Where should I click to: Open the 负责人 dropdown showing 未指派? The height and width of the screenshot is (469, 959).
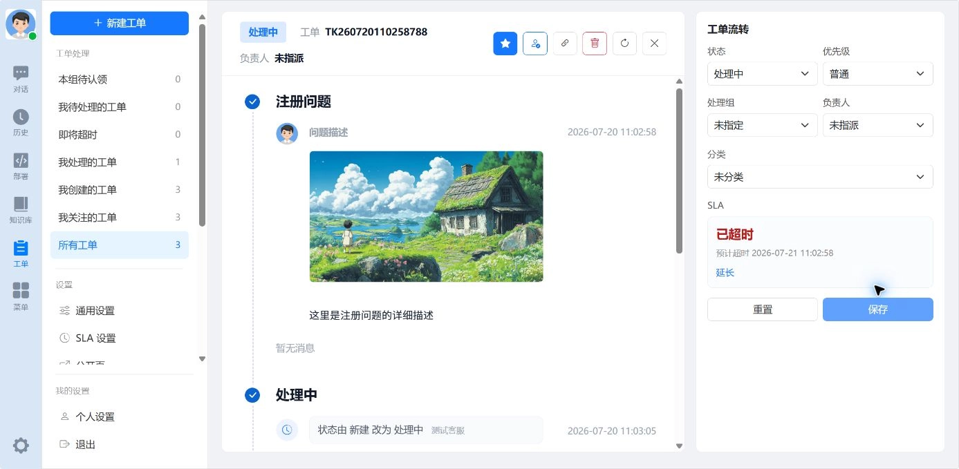(x=878, y=125)
